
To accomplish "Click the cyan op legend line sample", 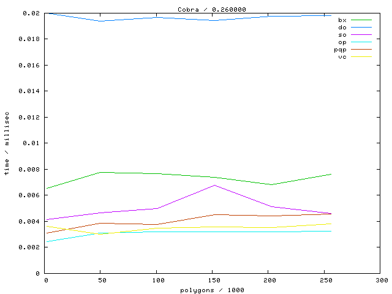I will (x=361, y=42).
